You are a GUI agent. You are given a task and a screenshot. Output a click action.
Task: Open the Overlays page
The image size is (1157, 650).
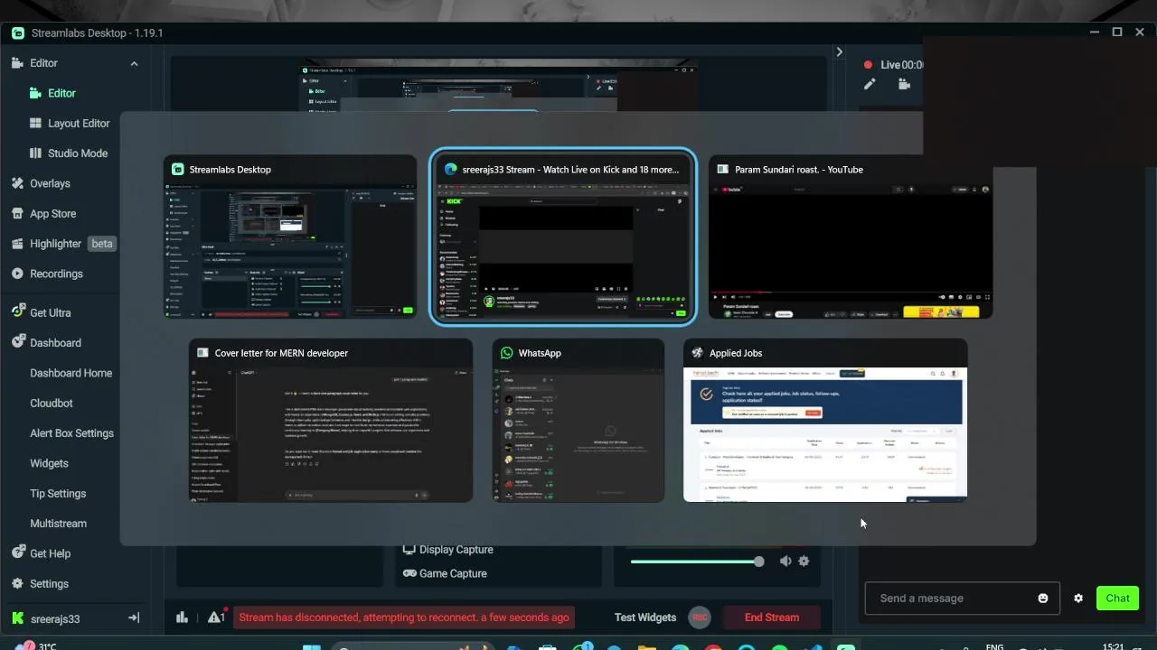(x=41, y=183)
